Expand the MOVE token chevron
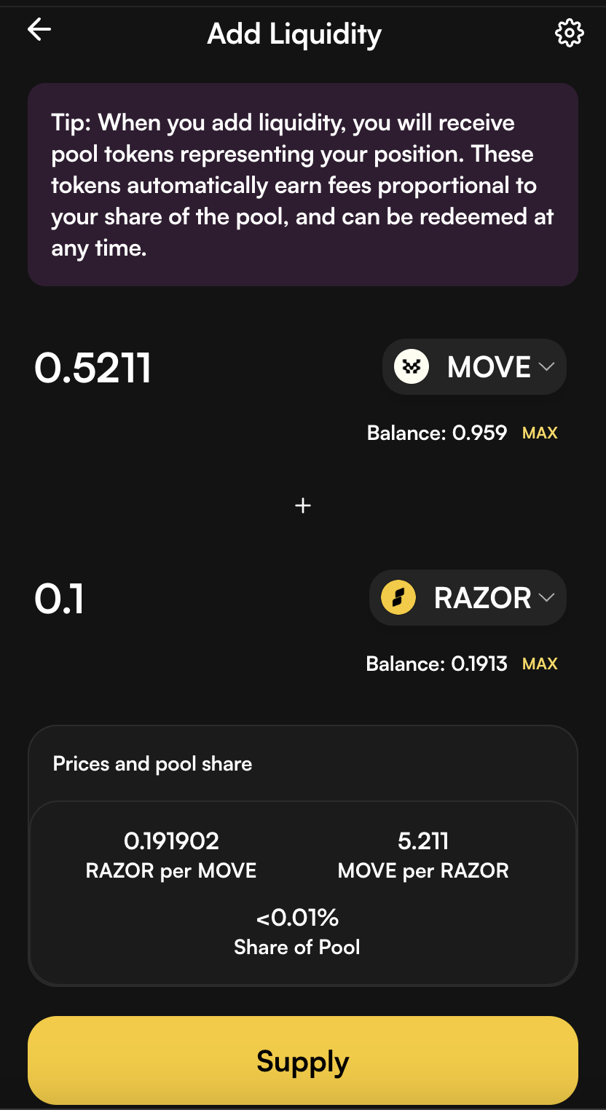 coord(546,367)
